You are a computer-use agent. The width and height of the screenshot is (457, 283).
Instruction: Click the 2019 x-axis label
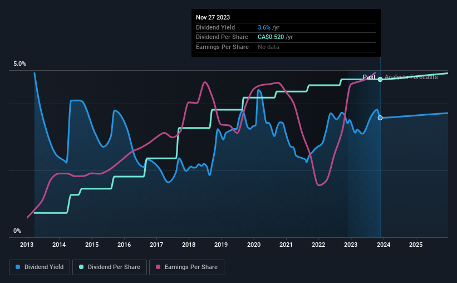click(x=221, y=245)
